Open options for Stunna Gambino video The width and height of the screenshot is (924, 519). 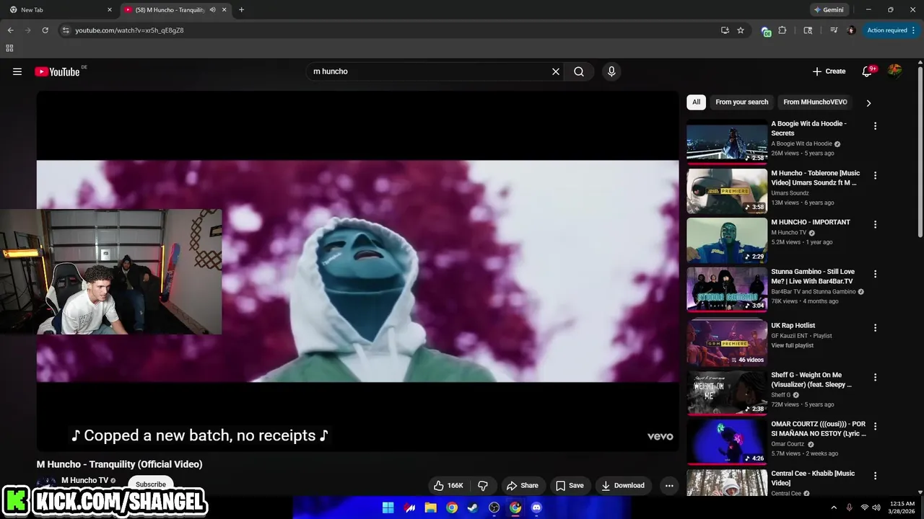(875, 274)
